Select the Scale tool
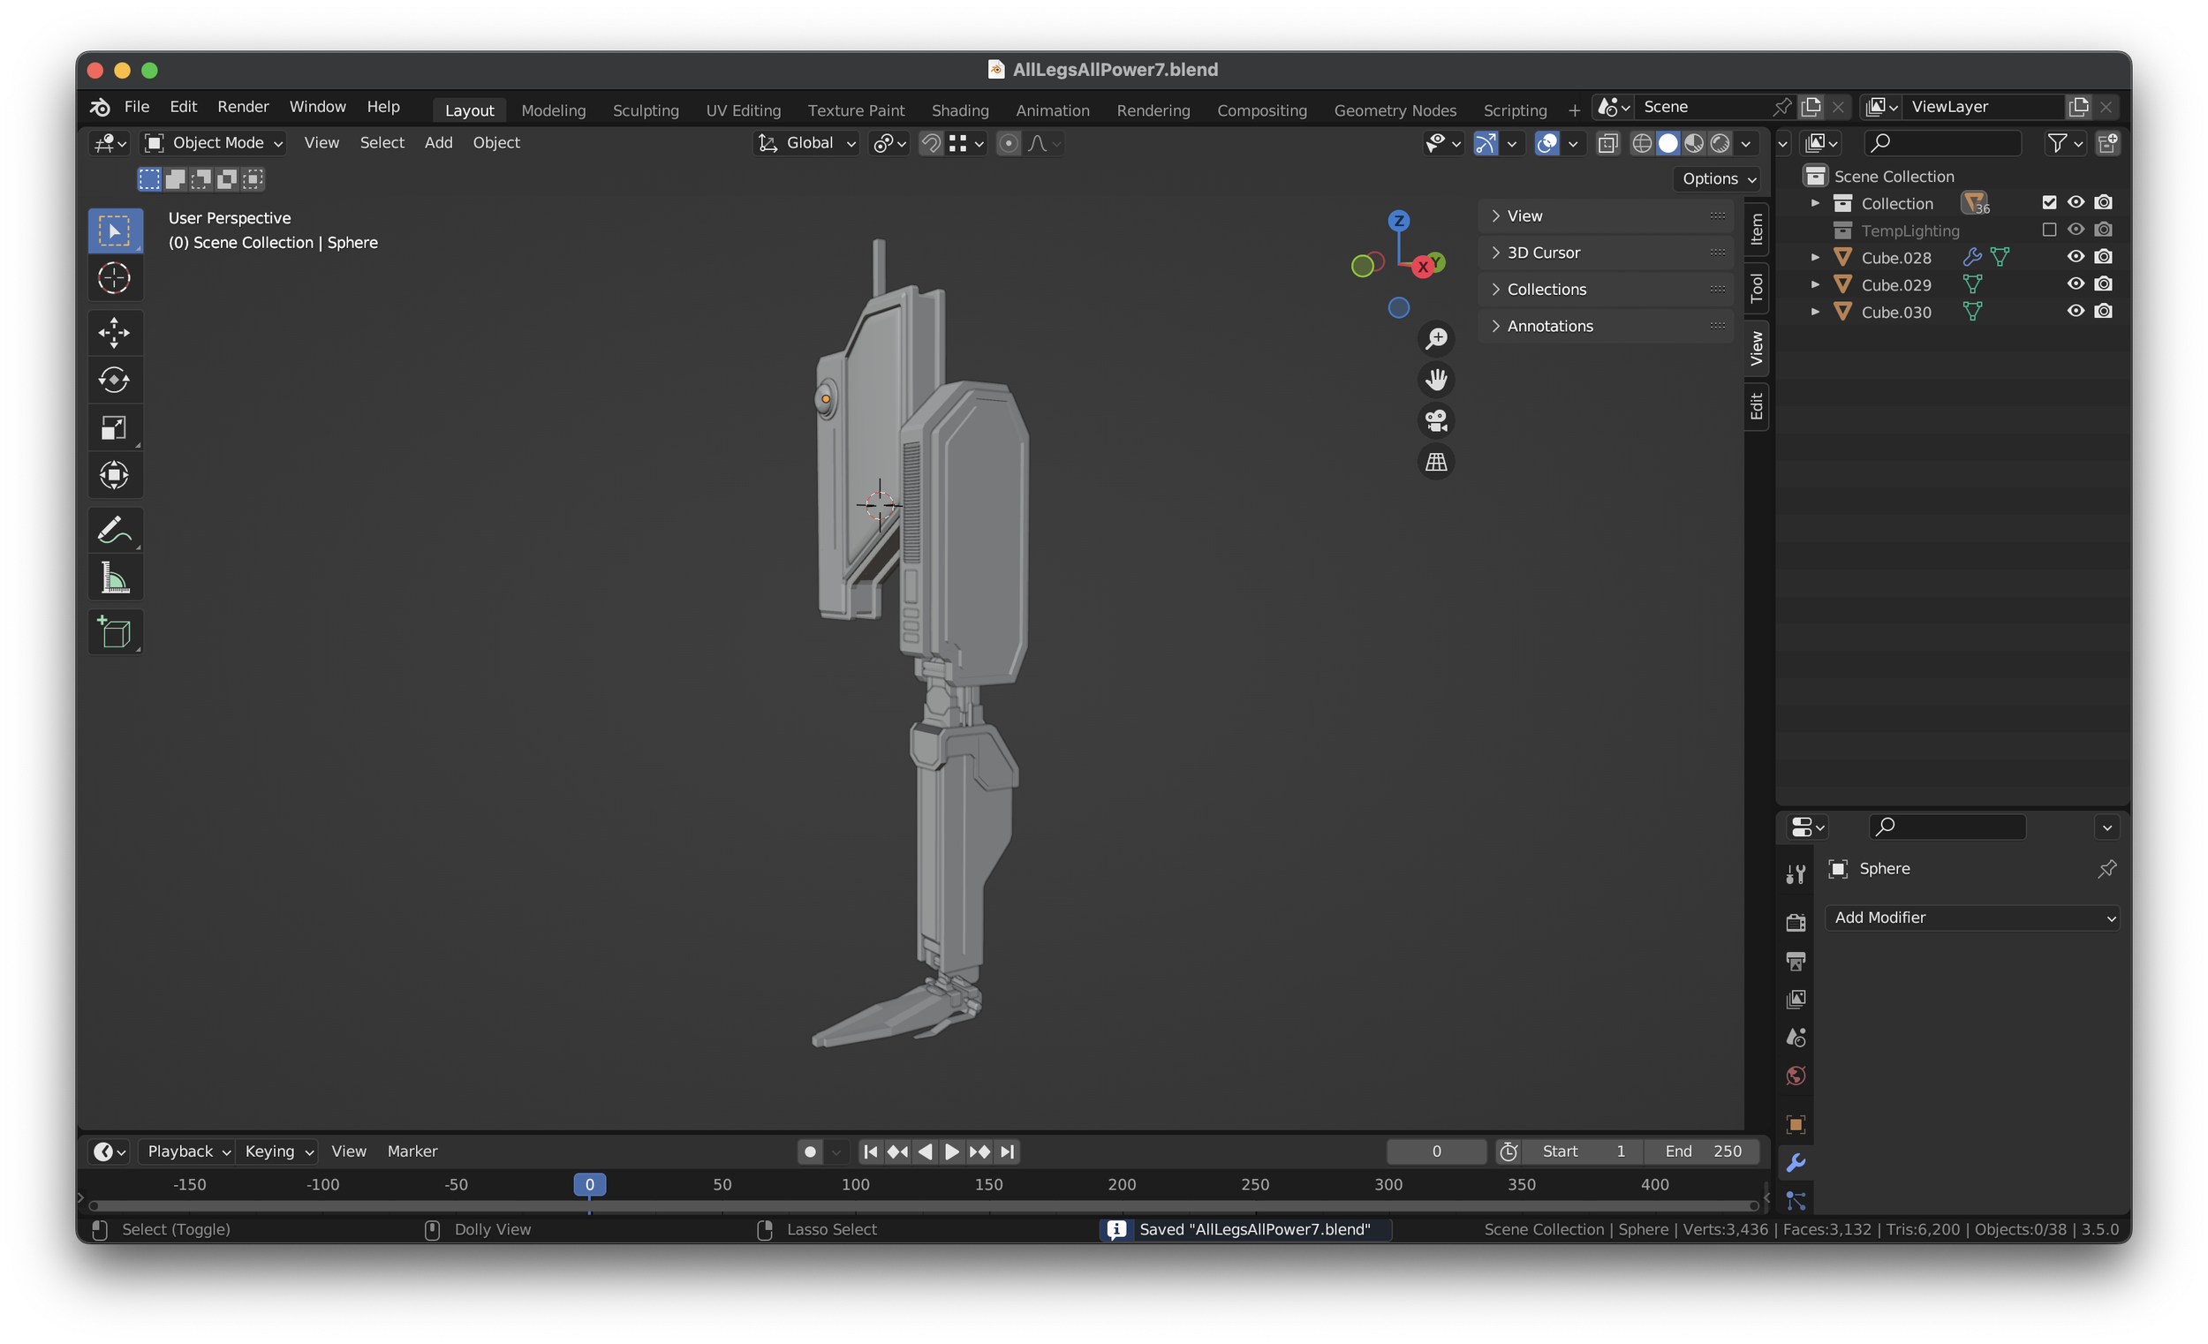This screenshot has height=1344, width=2208. [115, 427]
